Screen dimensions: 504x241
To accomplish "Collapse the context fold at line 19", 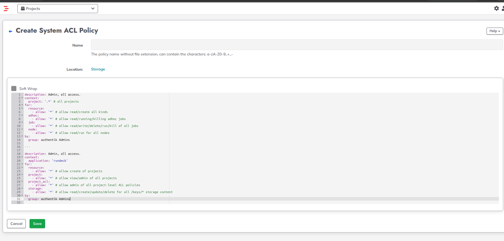I will (x=22, y=157).
